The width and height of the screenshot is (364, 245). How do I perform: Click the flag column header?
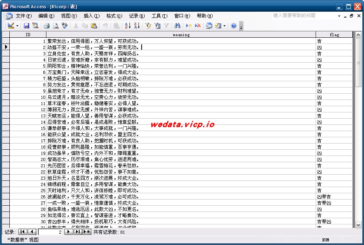click(334, 35)
